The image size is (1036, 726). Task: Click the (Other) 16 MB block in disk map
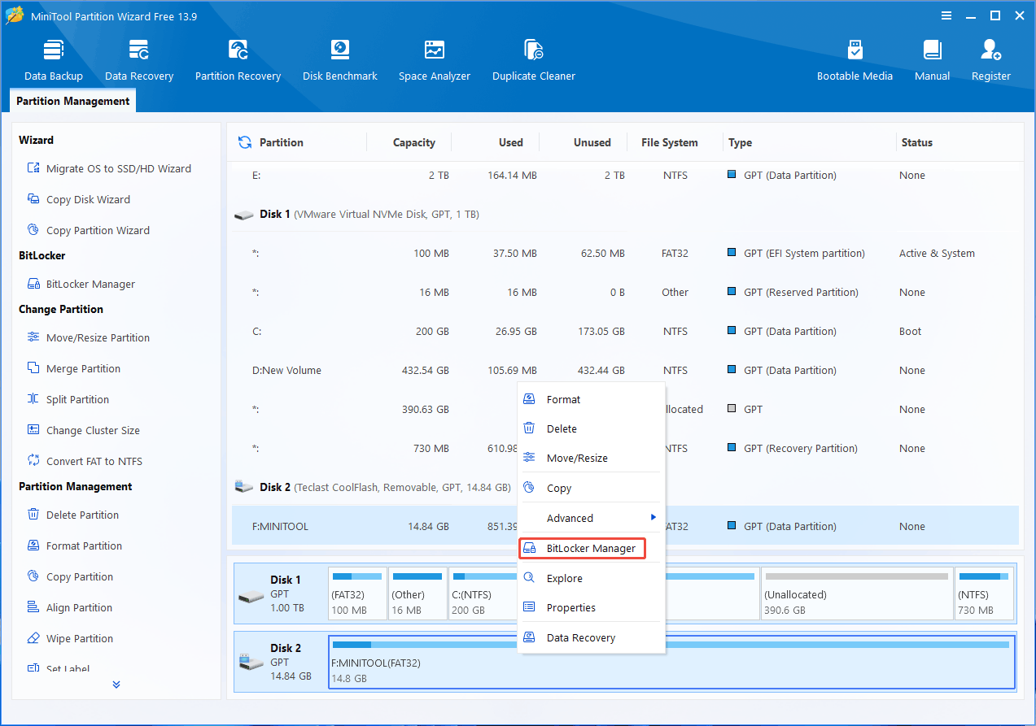pos(417,593)
